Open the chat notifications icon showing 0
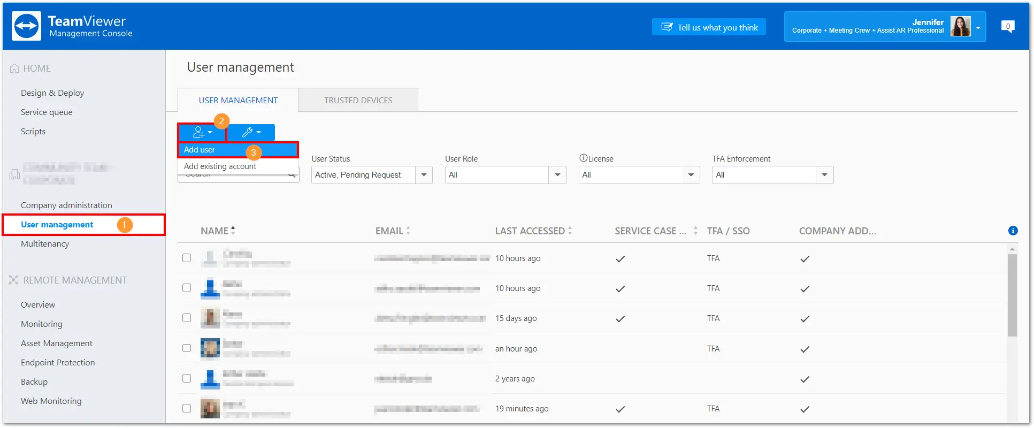 click(x=1008, y=27)
